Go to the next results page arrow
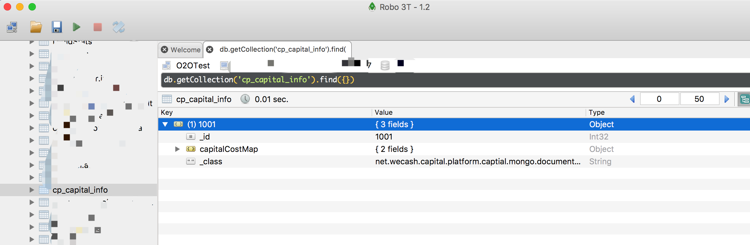This screenshot has height=245, width=750. (727, 99)
